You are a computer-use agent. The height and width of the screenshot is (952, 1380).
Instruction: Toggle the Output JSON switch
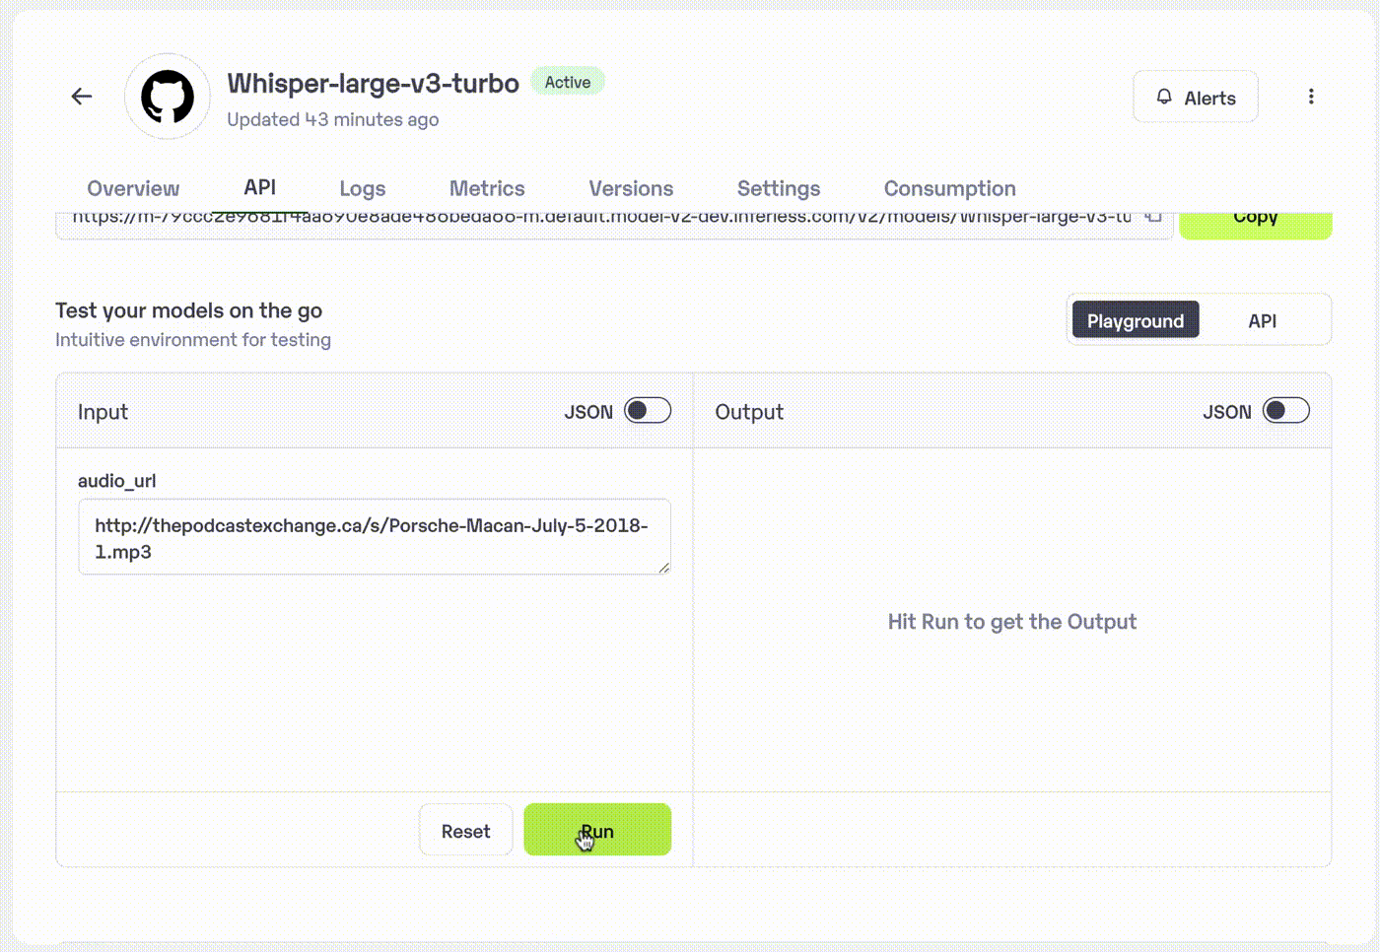point(1286,410)
